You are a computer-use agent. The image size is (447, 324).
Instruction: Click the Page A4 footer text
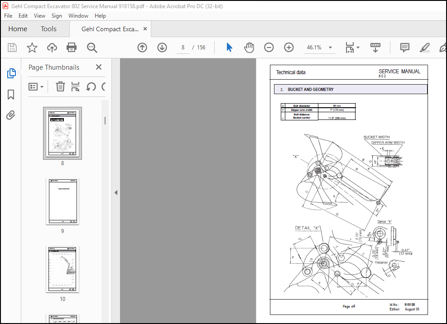pyautogui.click(x=349, y=306)
